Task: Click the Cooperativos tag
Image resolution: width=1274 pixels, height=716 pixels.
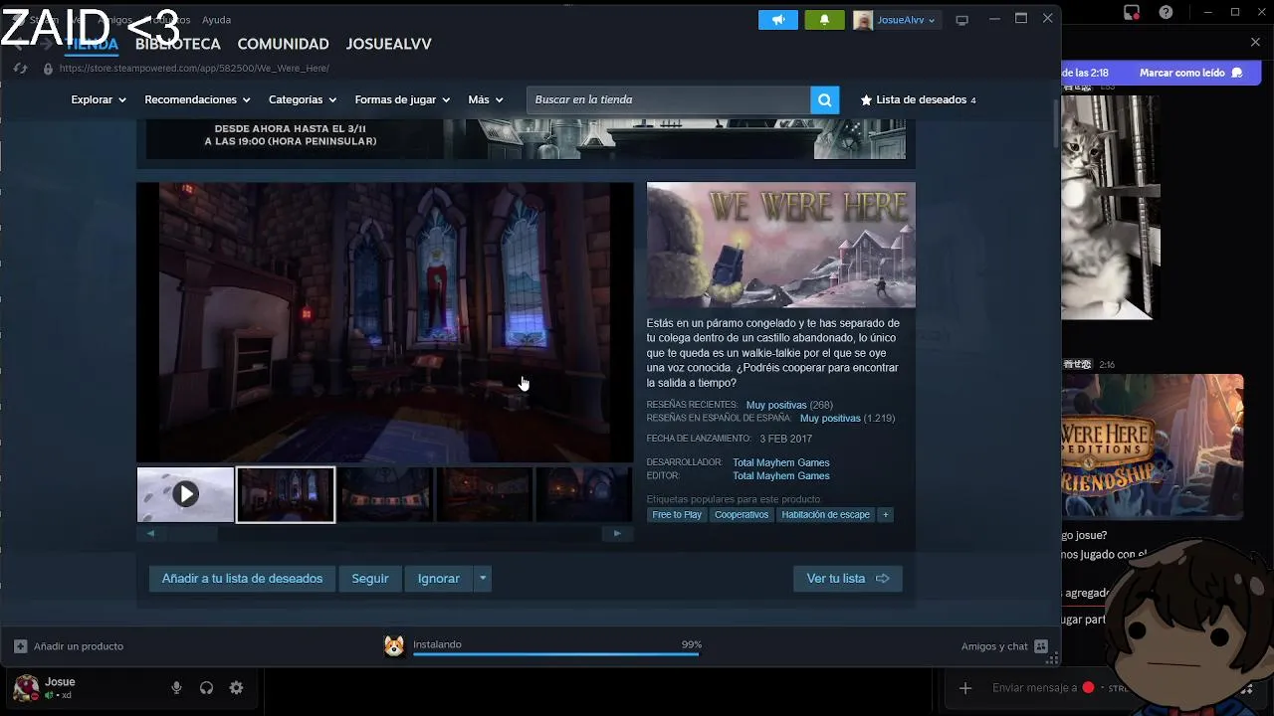Action: [742, 515]
